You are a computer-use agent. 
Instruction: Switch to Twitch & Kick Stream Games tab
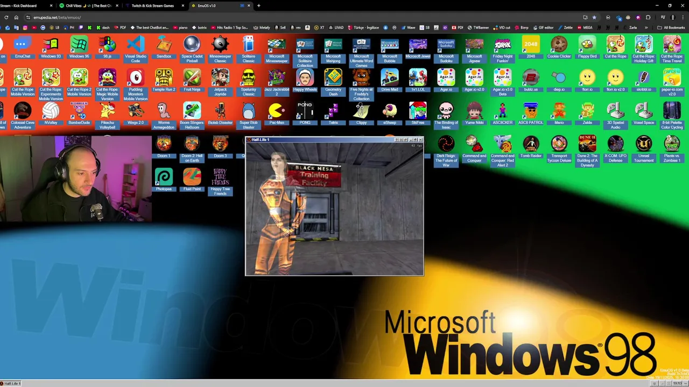[153, 5]
